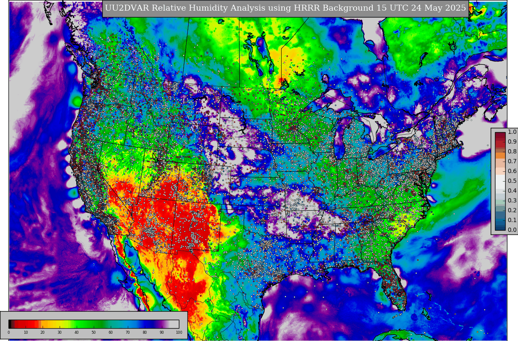518x341 pixels.
Task: Click the 40 tick label on the humidity colorbar
Action: point(77,332)
